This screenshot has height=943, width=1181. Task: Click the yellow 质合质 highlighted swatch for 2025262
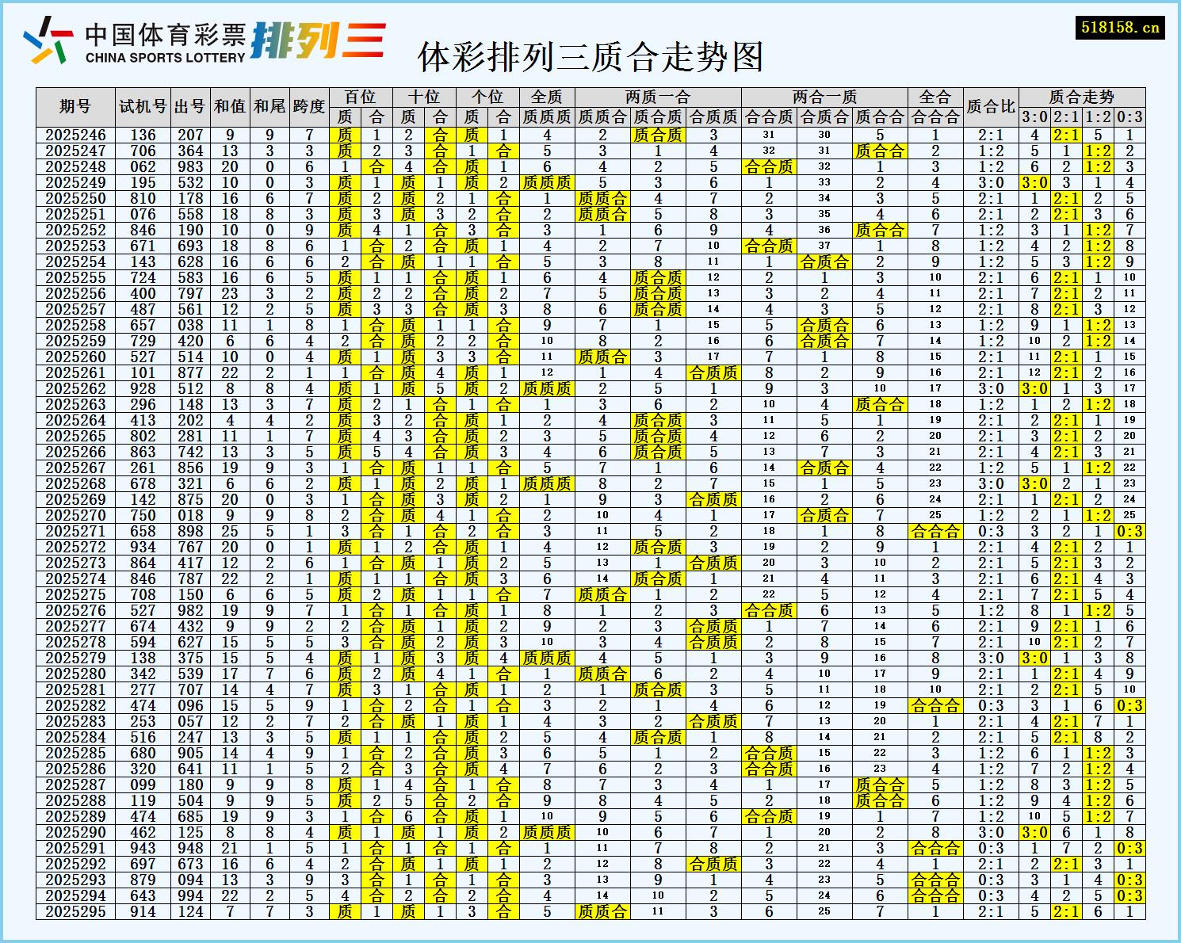548,388
